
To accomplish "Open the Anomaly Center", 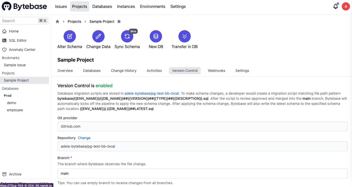I will pos(22,49).
